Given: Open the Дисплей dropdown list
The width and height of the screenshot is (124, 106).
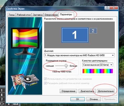Looking at the screenshot, I should click(x=79, y=55).
